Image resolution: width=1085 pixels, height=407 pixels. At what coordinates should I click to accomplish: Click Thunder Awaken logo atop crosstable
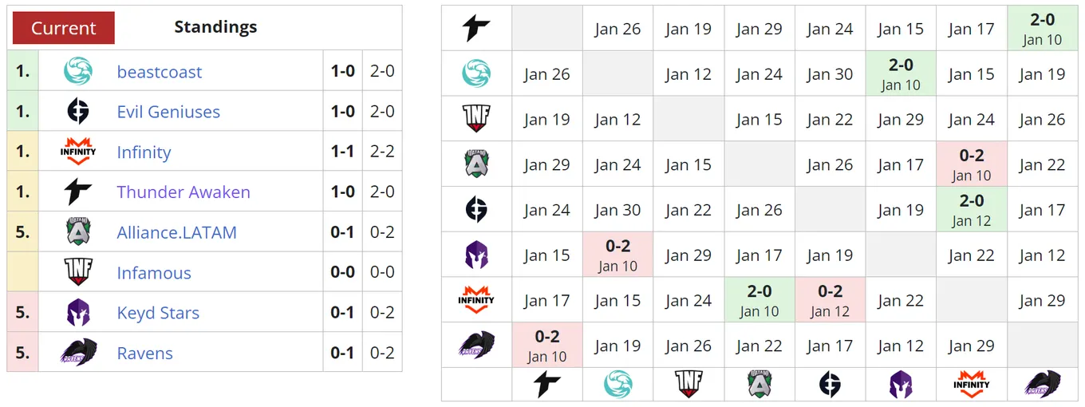476,29
